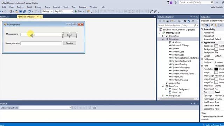Select System.Messaging reference
Image resolution: width=224 pixels, height=126 pixels.
tap(181, 67)
